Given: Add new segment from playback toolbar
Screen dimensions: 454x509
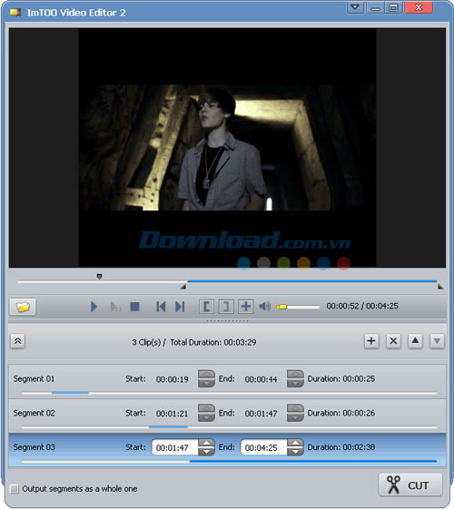Looking at the screenshot, I should coord(246,307).
